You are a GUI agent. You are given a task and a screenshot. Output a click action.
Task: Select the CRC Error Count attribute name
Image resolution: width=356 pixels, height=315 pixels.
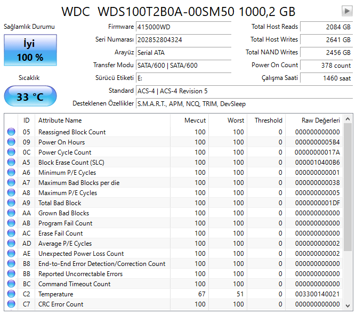tap(61, 304)
